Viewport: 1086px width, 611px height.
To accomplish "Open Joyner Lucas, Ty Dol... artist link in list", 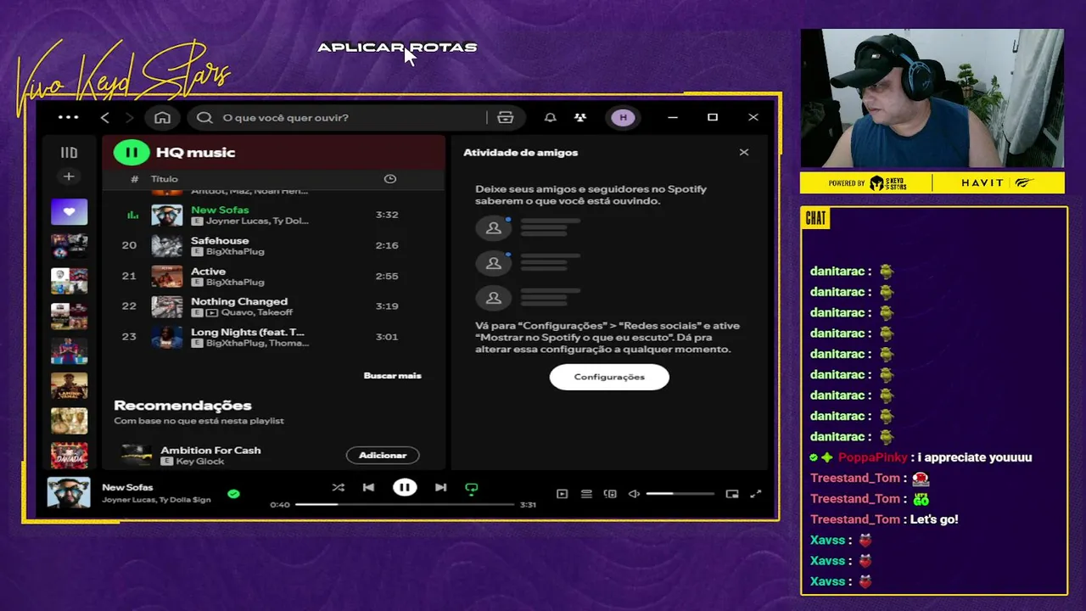I will (x=257, y=221).
